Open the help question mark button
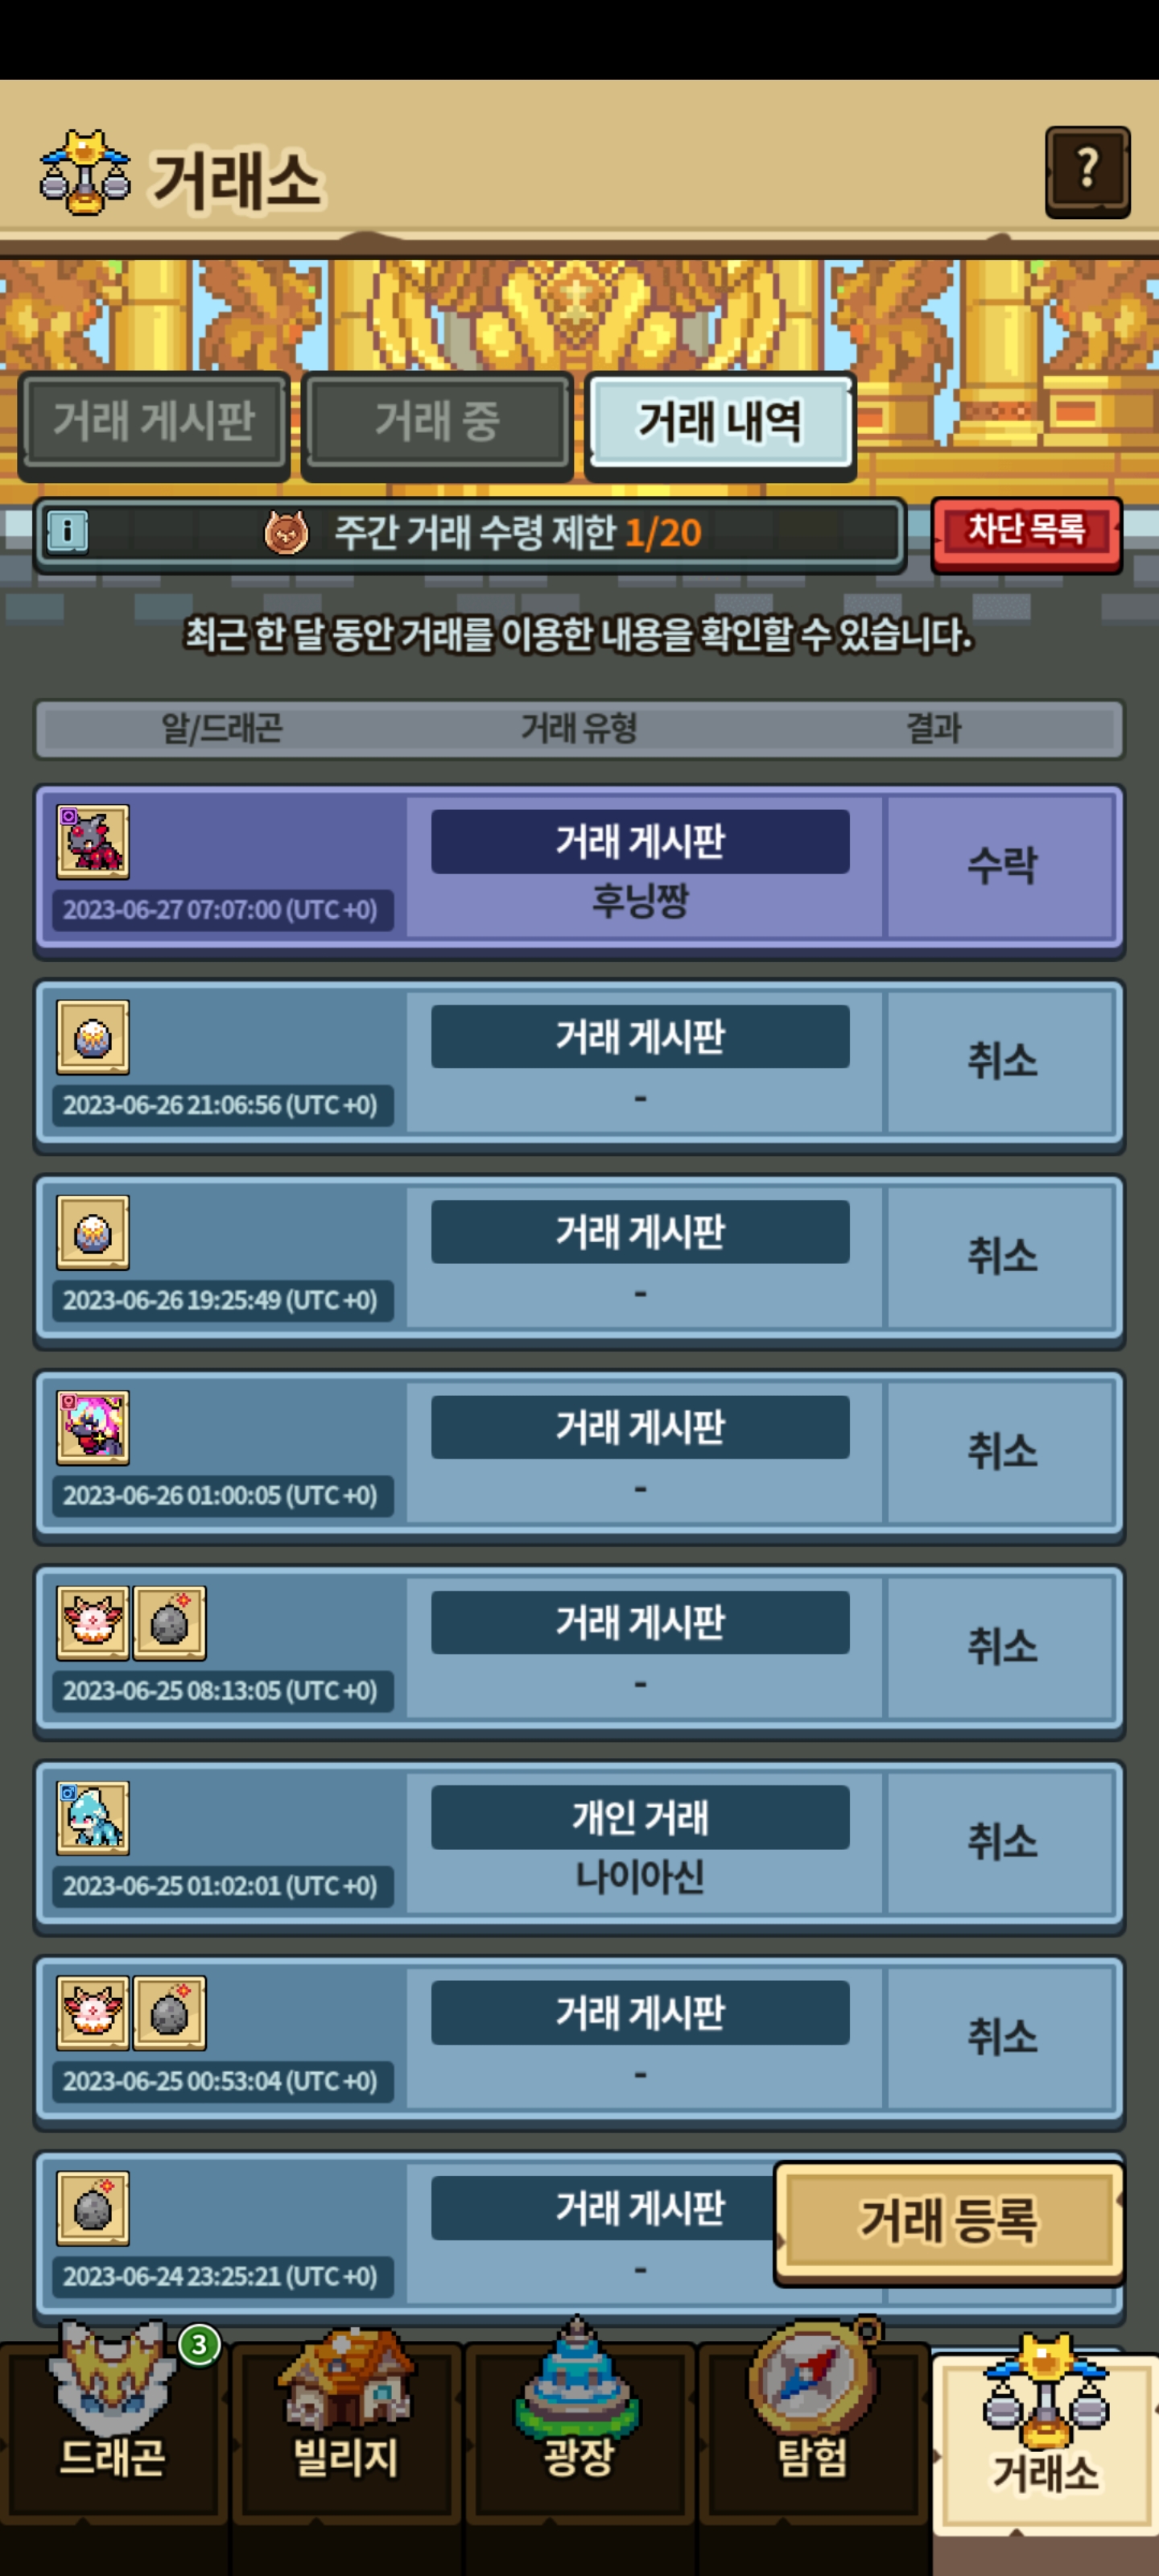This screenshot has width=1159, height=2576. (1087, 172)
